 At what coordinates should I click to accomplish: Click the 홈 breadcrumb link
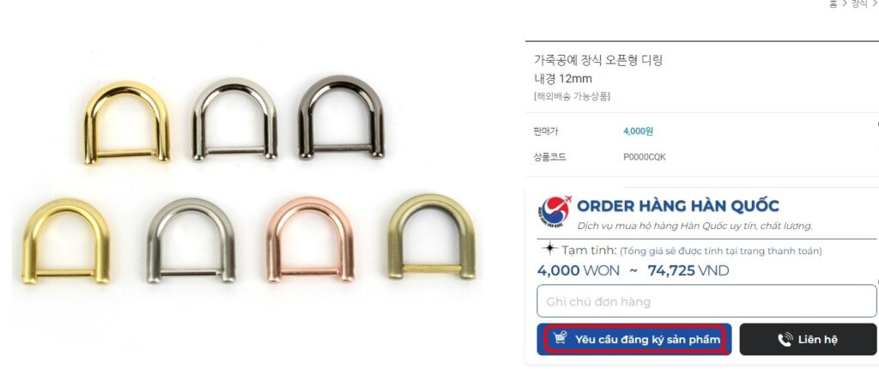833,4
